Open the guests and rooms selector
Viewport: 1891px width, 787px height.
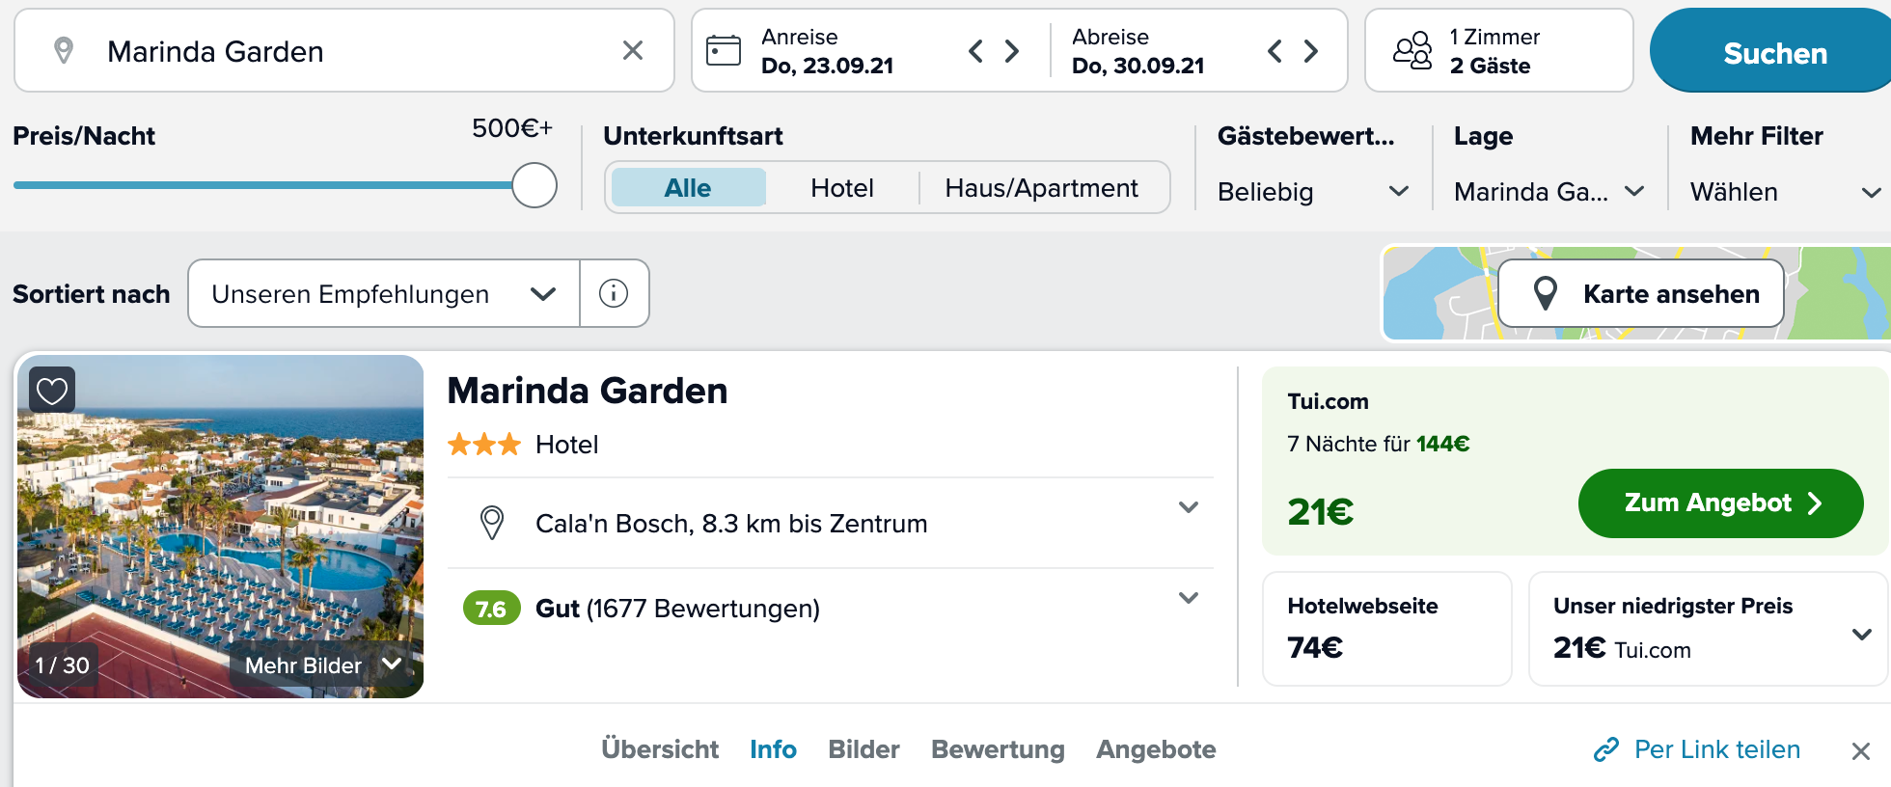tap(1498, 50)
